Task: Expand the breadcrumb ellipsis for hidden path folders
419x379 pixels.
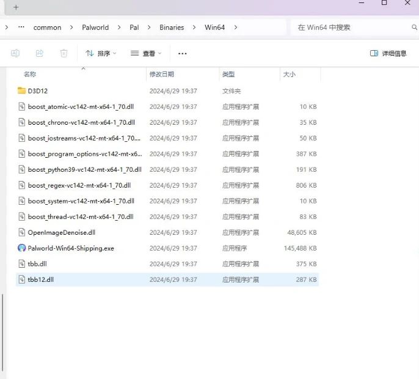Action: coord(21,28)
